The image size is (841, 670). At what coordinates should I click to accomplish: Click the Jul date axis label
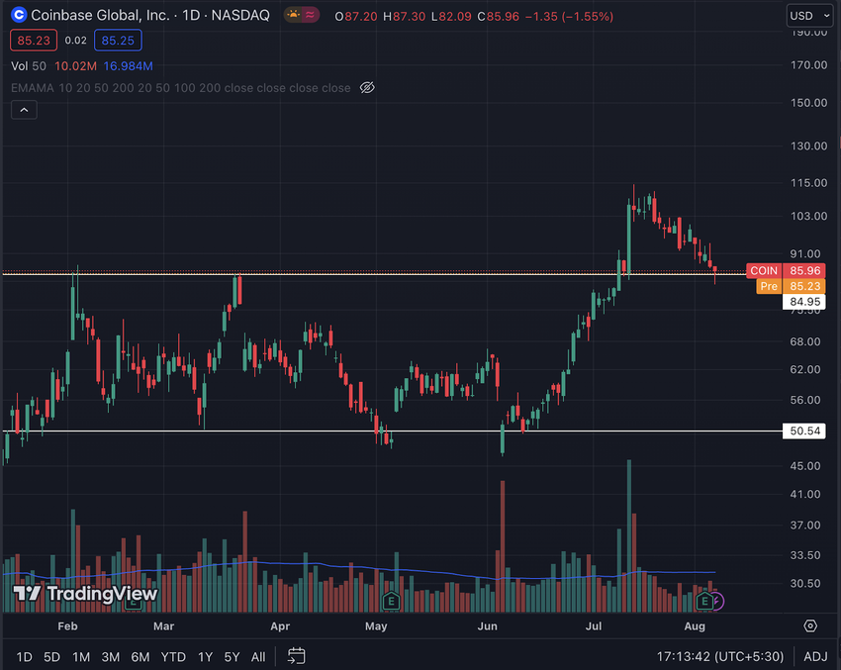tap(594, 626)
